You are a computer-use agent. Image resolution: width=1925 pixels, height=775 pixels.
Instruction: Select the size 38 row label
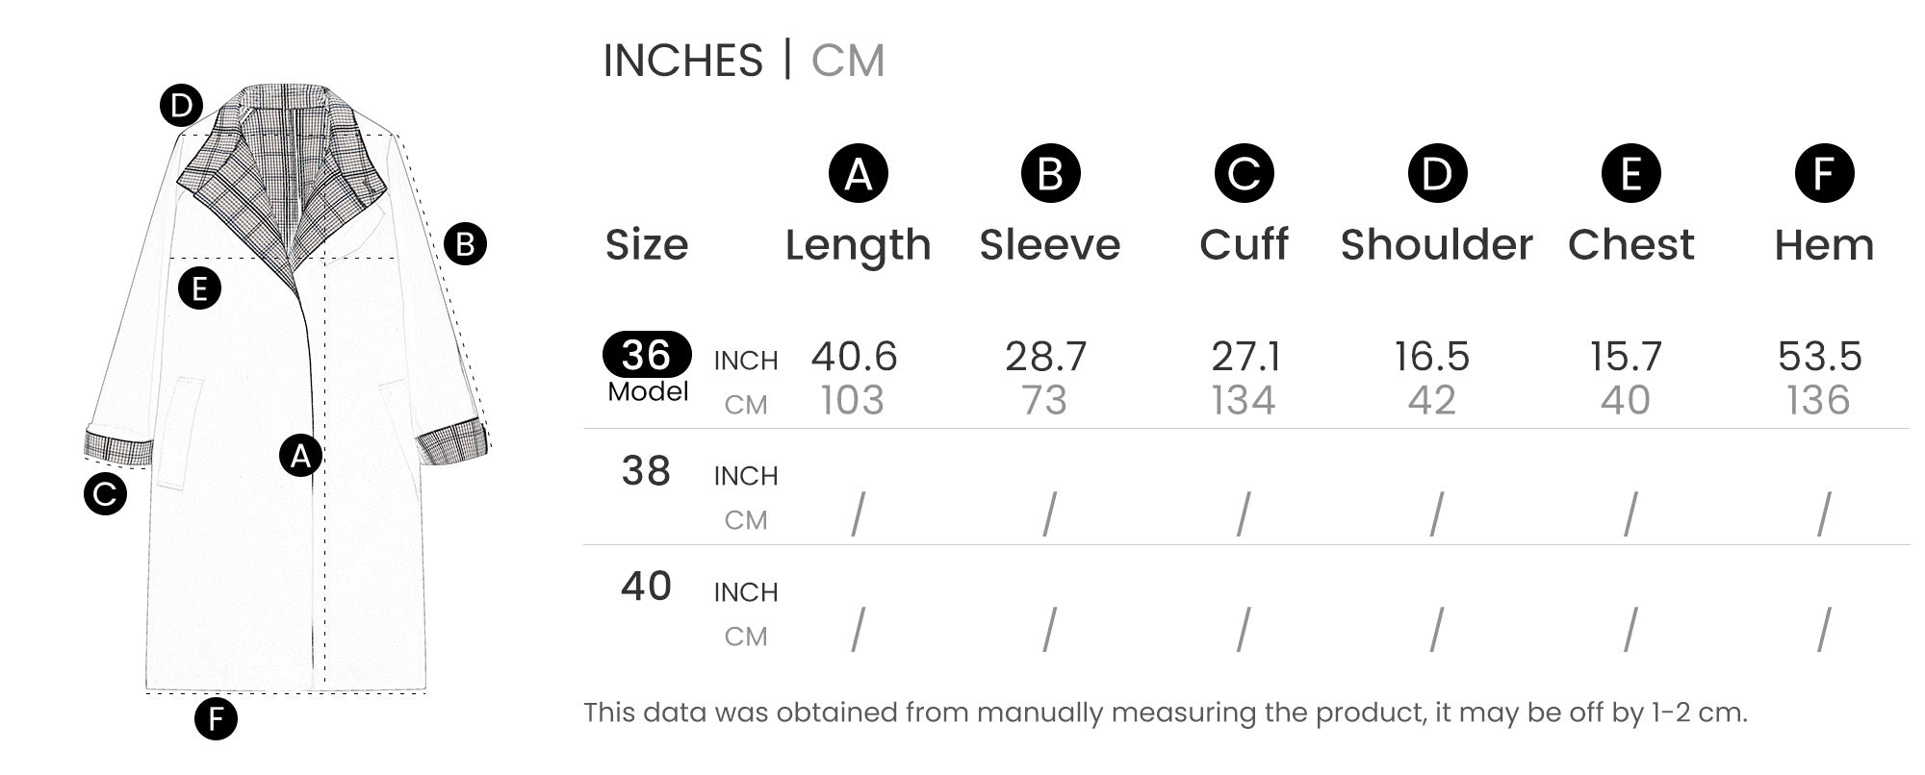pyautogui.click(x=646, y=471)
